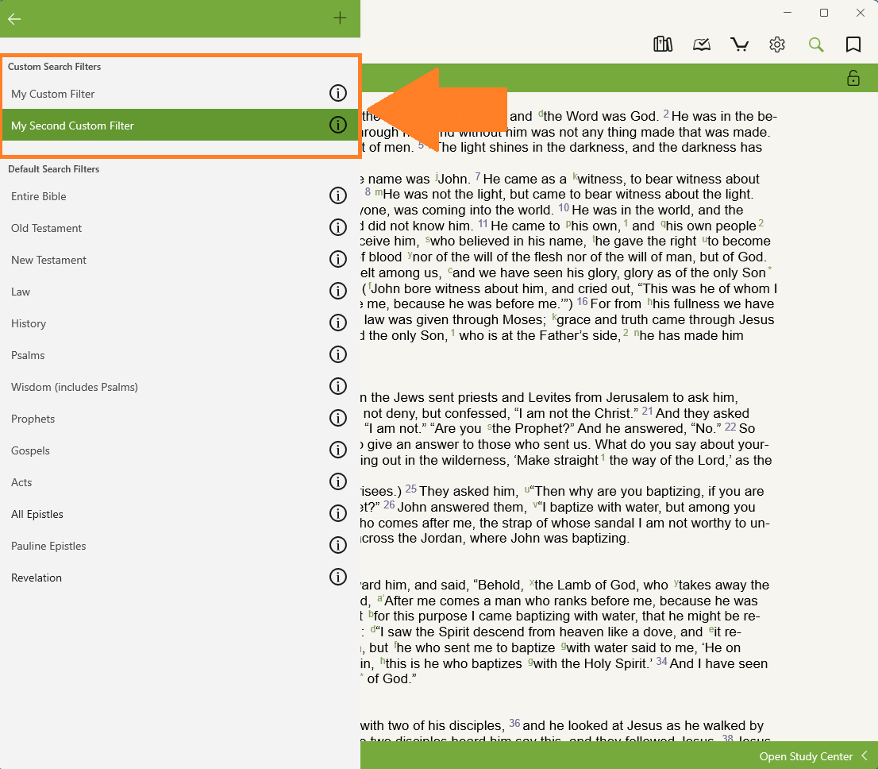Viewport: 878px width, 769px height.
Task: Click the green search magnifier icon
Action: point(816,44)
